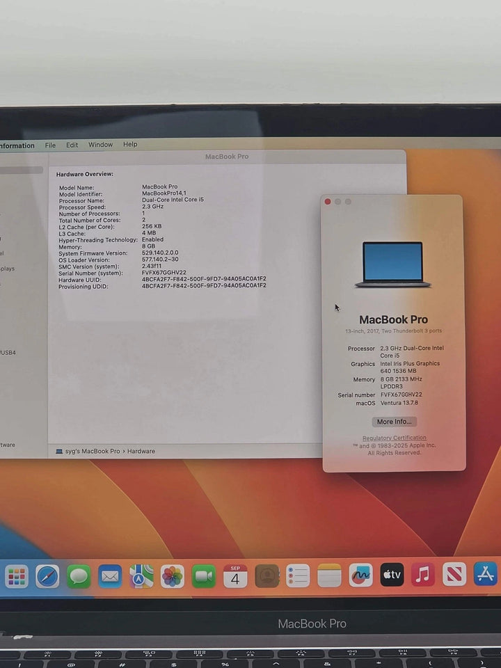Select the Serial Number value FVFX67GGHV22 in overview
The height and width of the screenshot is (668, 501).
coord(164,272)
